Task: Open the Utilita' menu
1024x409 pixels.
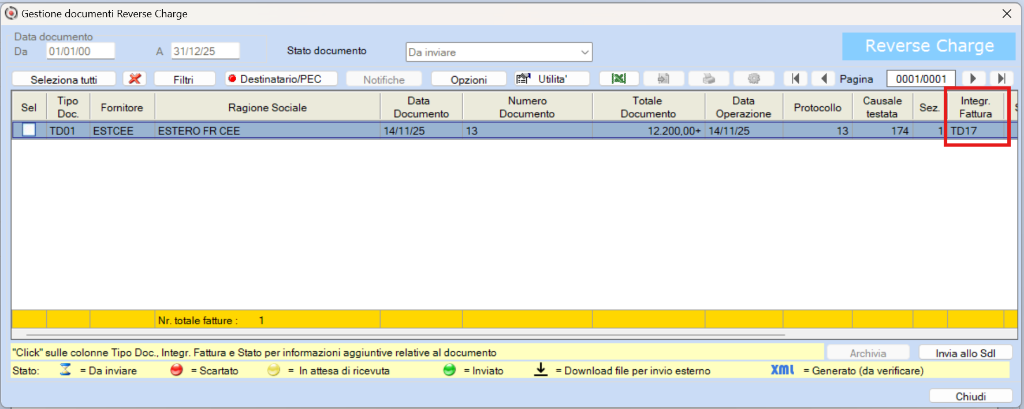Action: point(552,79)
